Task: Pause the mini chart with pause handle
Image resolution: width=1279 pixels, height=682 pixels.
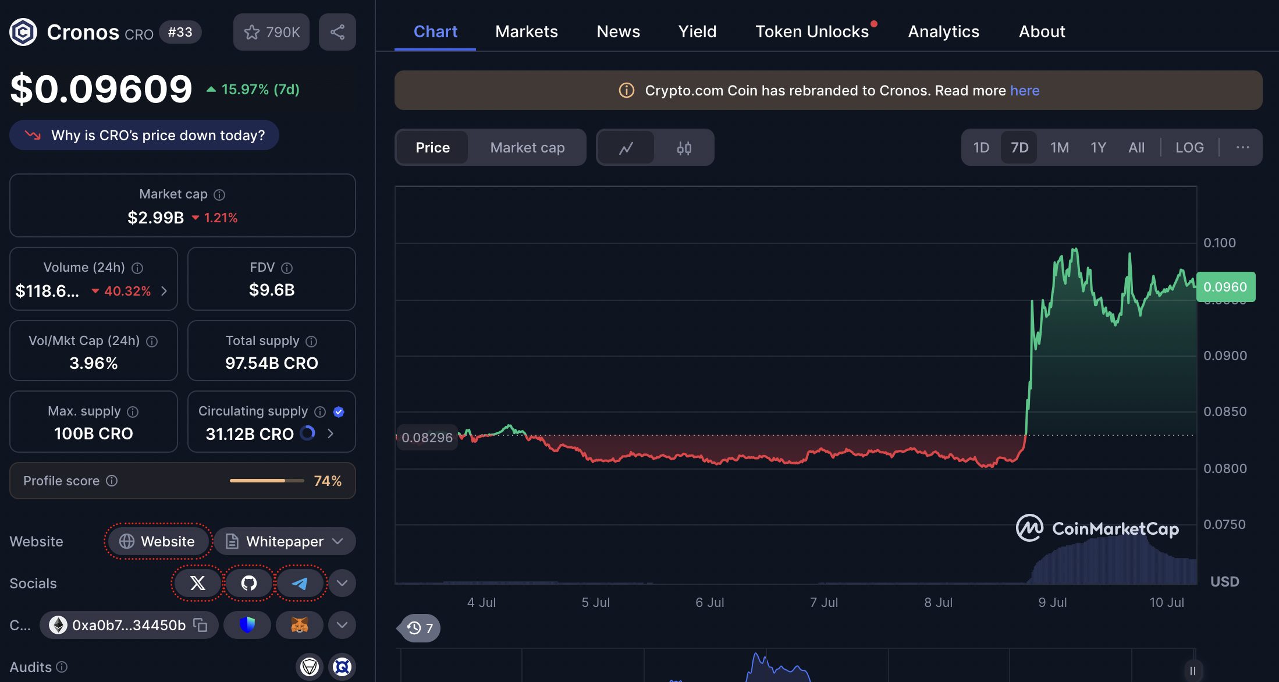Action: click(1192, 670)
